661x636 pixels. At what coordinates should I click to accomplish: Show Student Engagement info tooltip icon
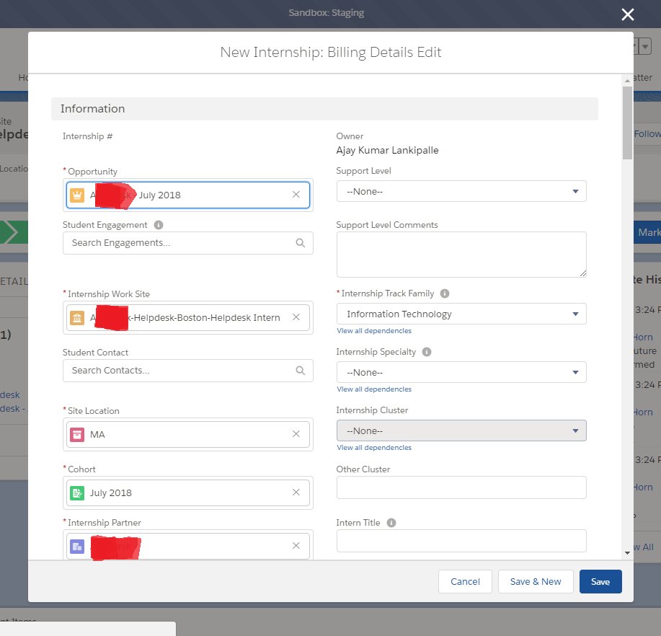pos(159,225)
